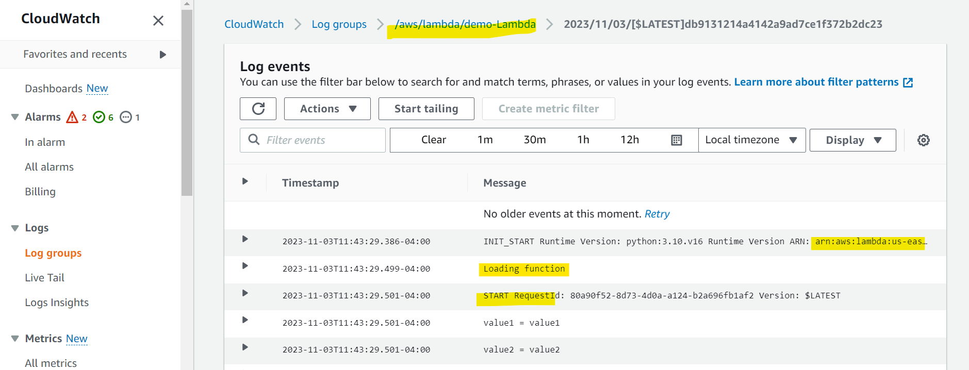Open Logs Insights

57,302
